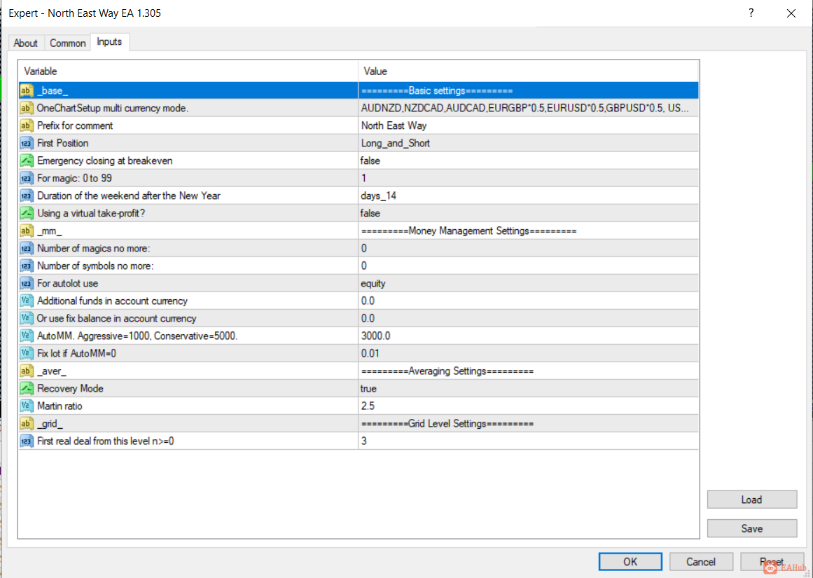Click the string icon beside _grid_
This screenshot has width=813, height=578.
pos(27,423)
